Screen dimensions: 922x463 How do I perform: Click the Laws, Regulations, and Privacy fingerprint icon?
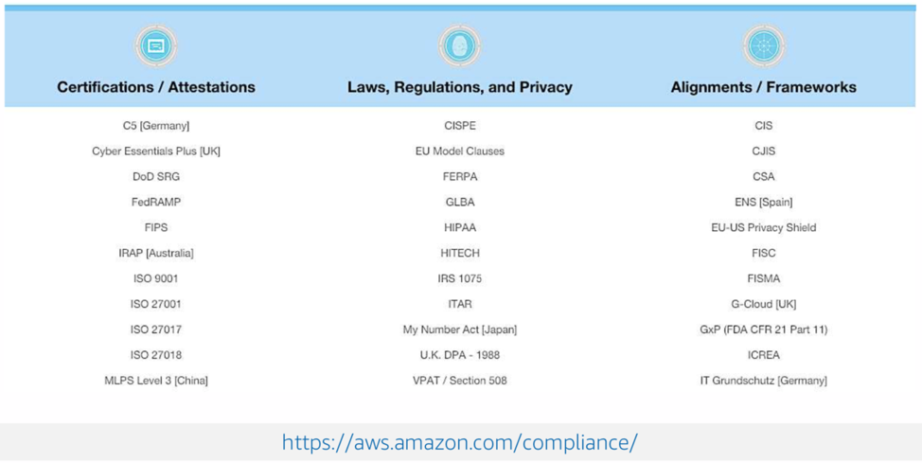pyautogui.click(x=460, y=45)
